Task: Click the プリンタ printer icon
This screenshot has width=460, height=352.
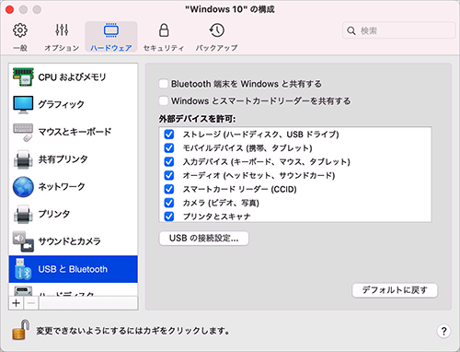Action: pos(23,214)
